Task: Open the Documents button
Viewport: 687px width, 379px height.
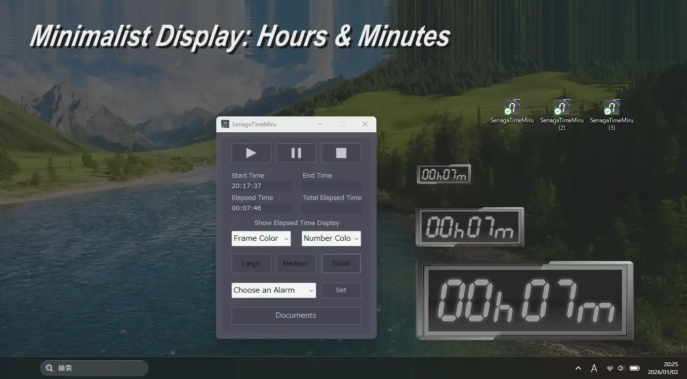Action: (296, 315)
